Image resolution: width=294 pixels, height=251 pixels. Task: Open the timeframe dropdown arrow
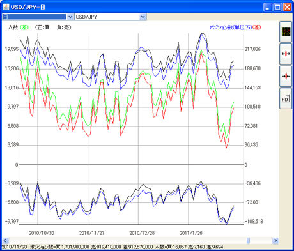70,17
